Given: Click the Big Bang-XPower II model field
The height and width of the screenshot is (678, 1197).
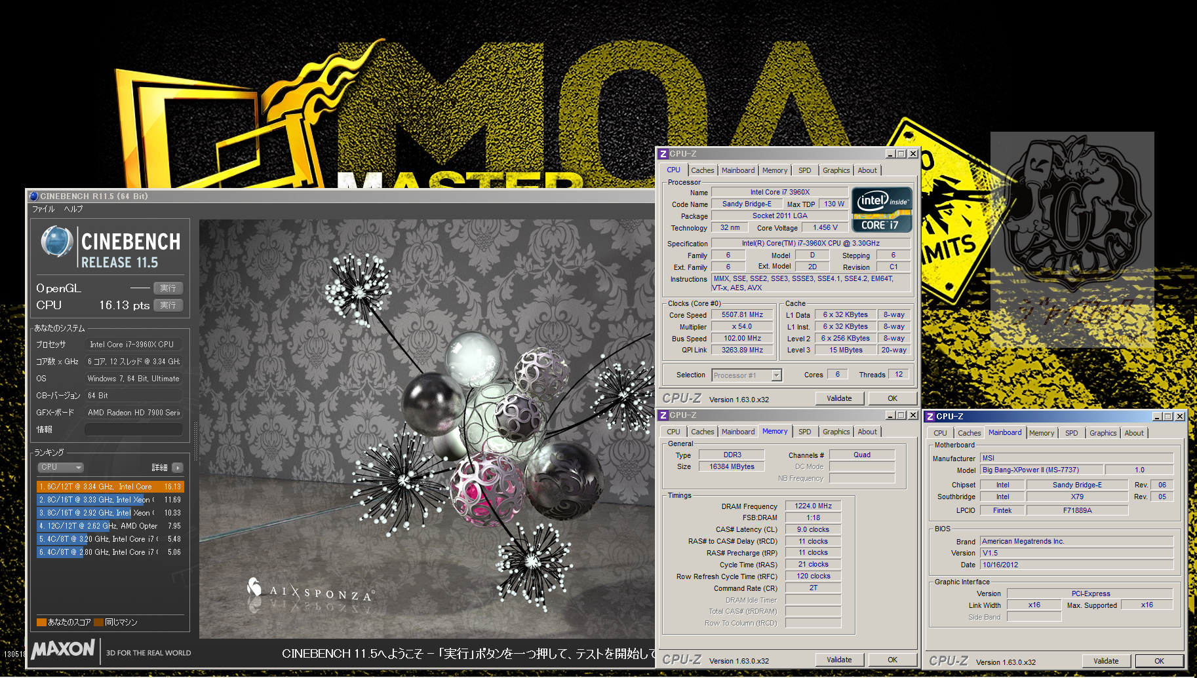Looking at the screenshot, I should click(x=1042, y=470).
